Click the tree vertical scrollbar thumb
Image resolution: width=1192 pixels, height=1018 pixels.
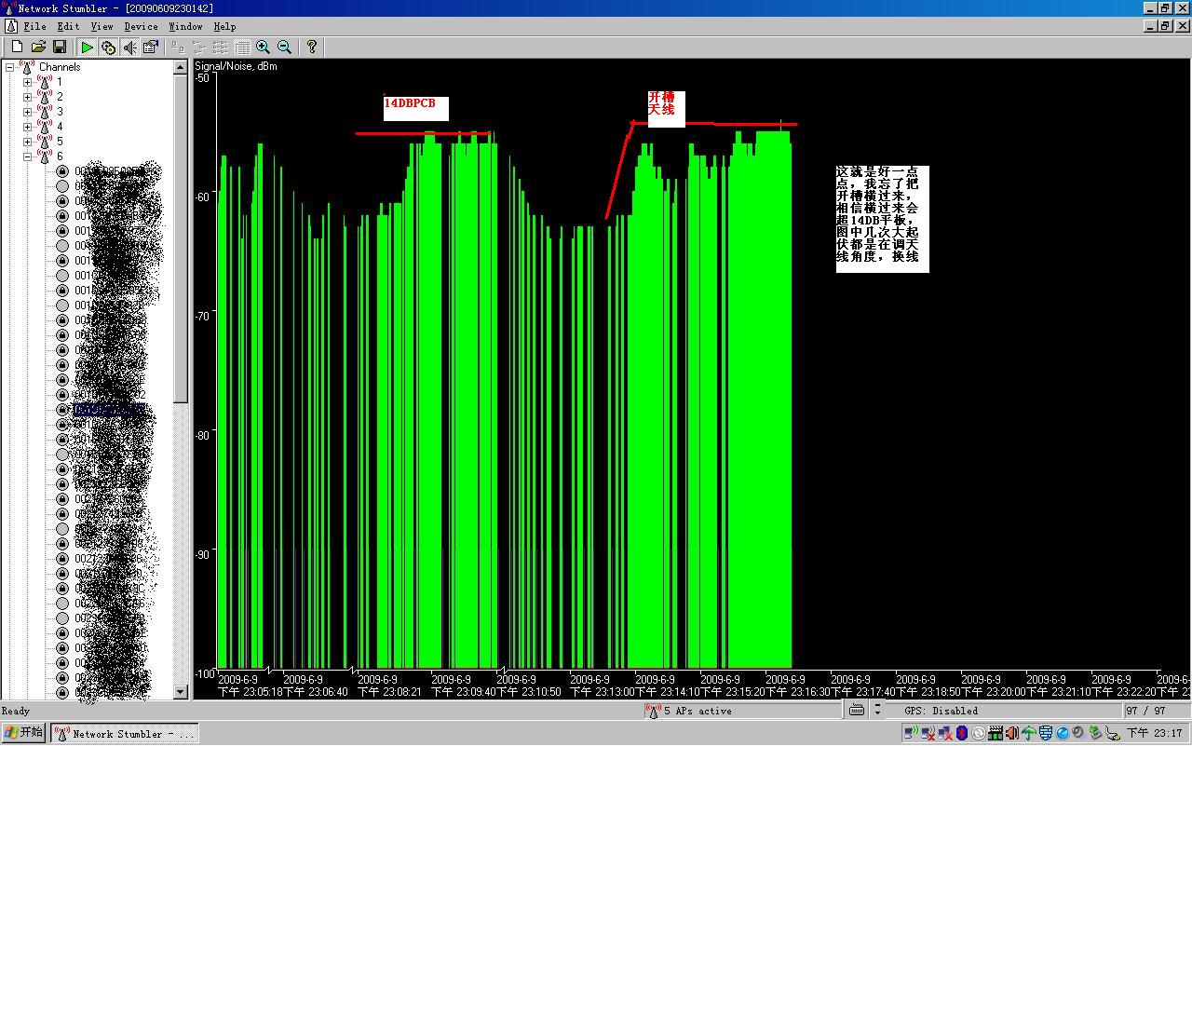click(181, 238)
